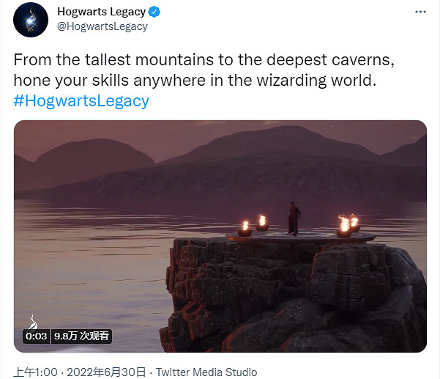Click the left pair of flaming braziers

pyautogui.click(x=253, y=226)
